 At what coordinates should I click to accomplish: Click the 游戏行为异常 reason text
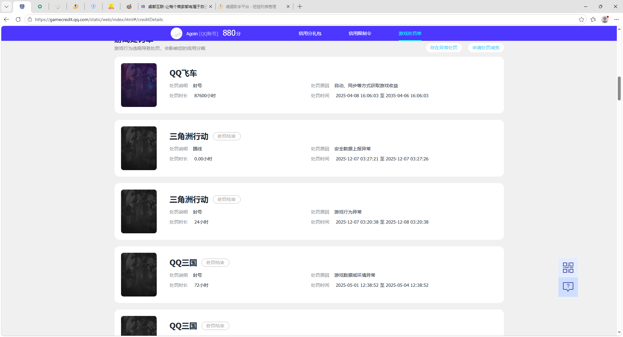(x=348, y=212)
